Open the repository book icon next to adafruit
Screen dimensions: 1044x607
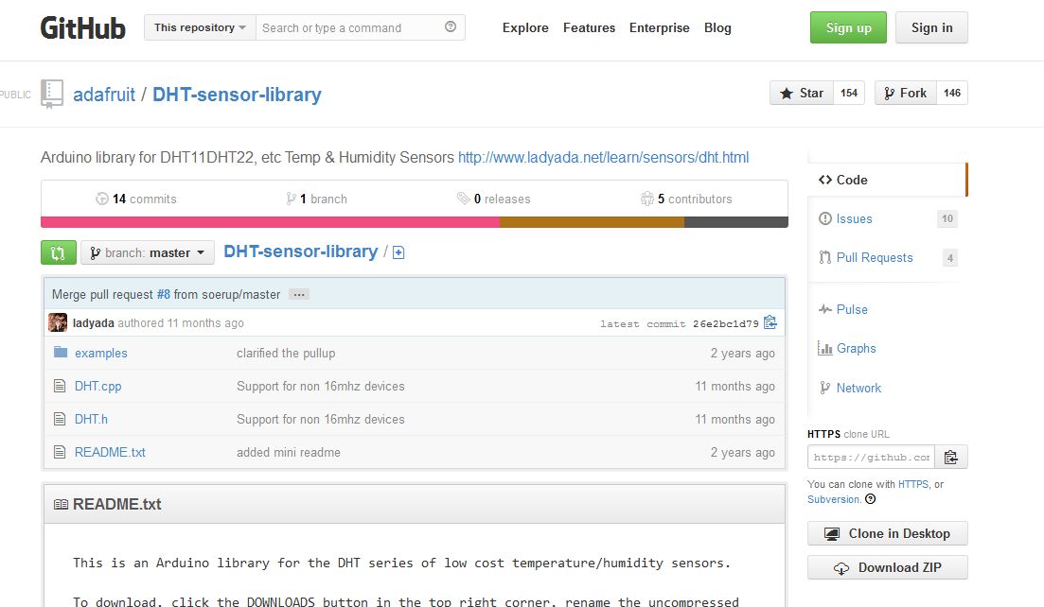50,94
